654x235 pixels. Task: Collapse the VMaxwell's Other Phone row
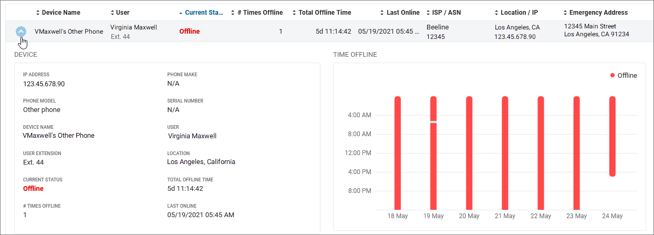coord(20,32)
